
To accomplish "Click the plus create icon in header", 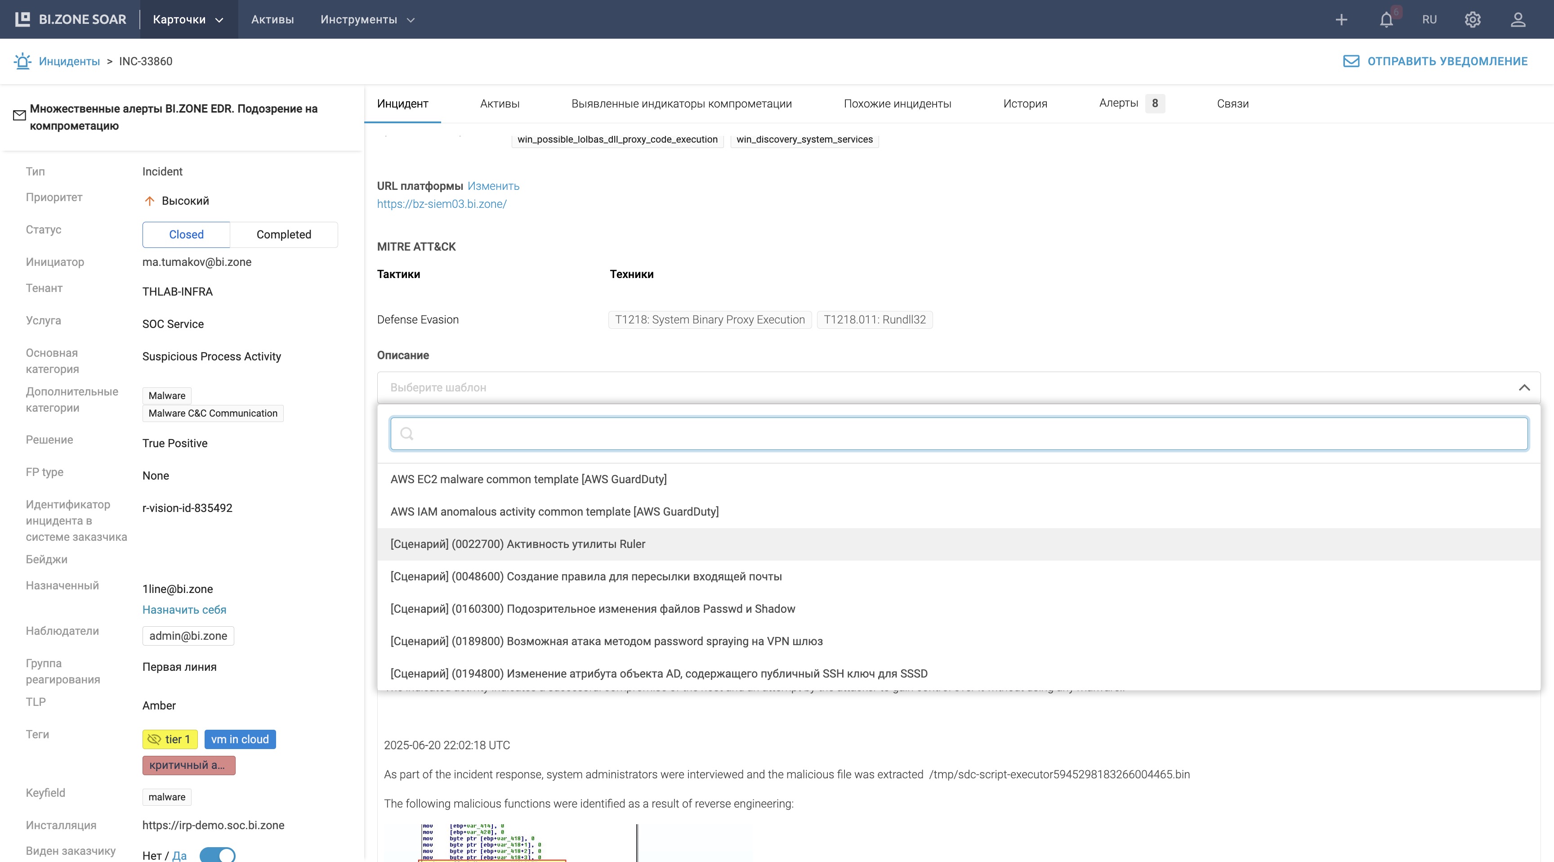I will point(1341,20).
